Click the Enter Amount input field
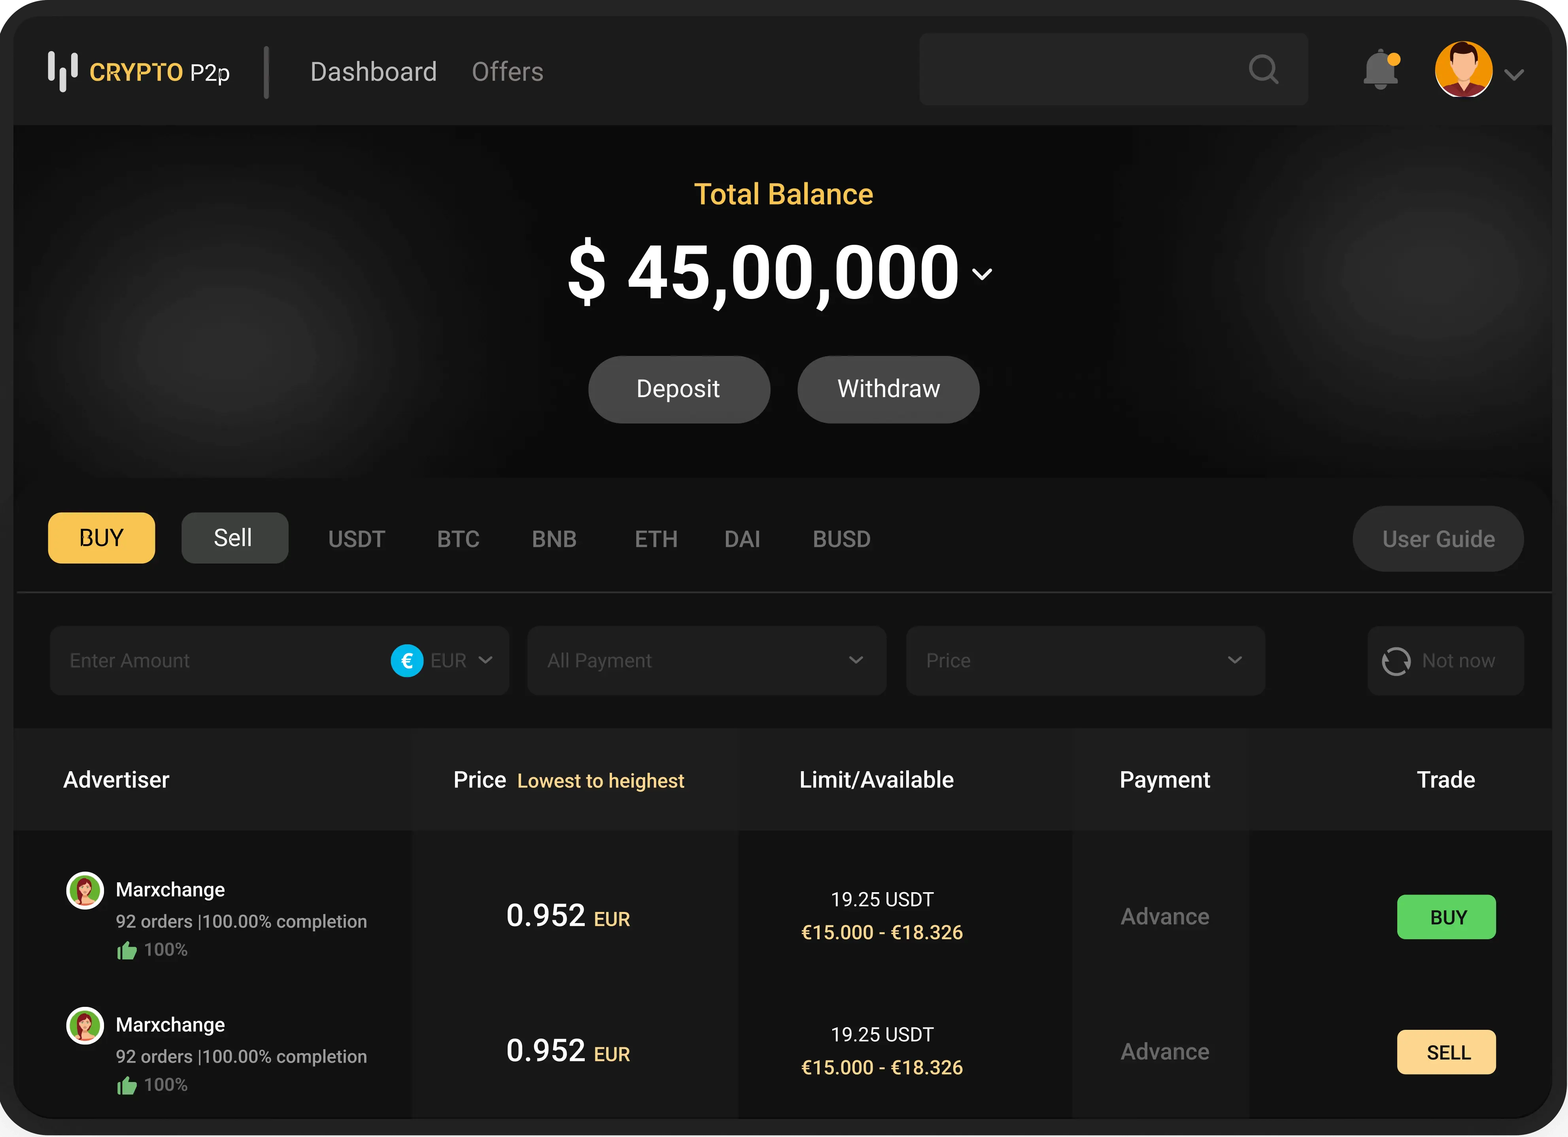Screen dimensions: 1568x1137 [x=208, y=660]
